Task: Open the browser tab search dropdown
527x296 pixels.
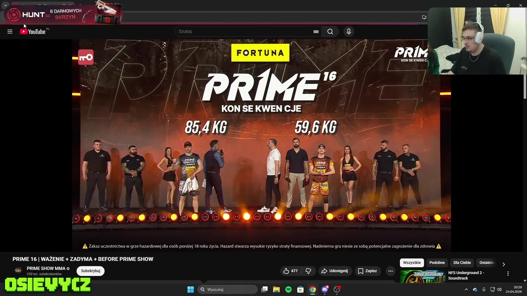Action: pos(5,5)
